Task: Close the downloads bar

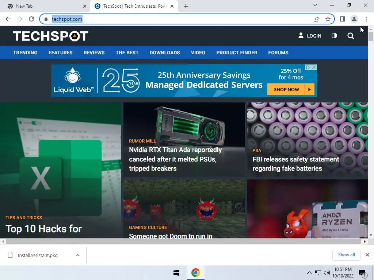Action: 367,255
